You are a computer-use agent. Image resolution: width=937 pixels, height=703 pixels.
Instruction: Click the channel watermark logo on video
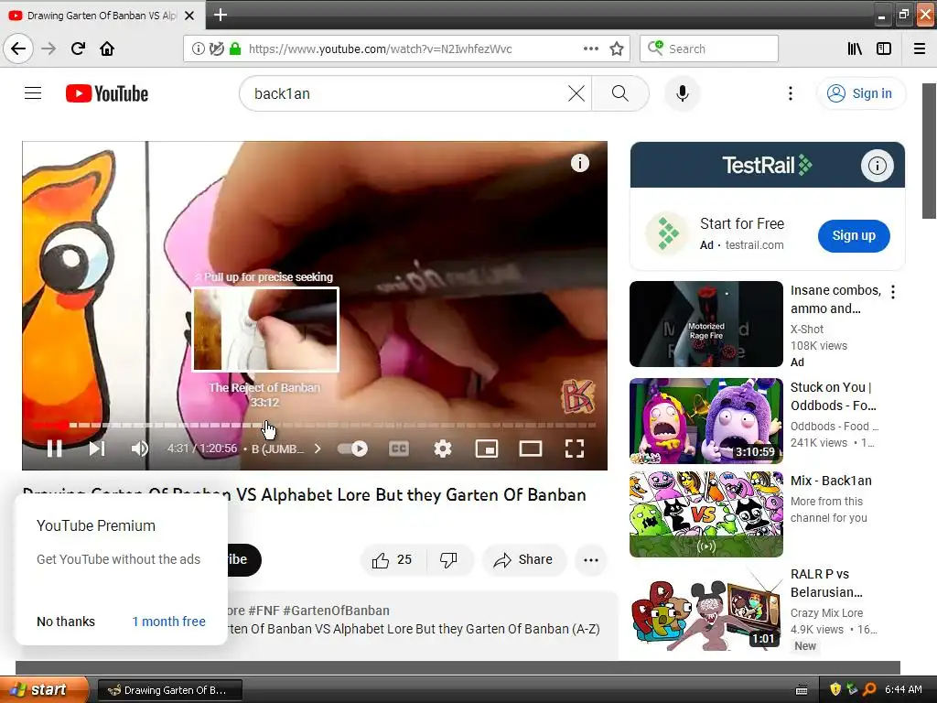(x=577, y=395)
